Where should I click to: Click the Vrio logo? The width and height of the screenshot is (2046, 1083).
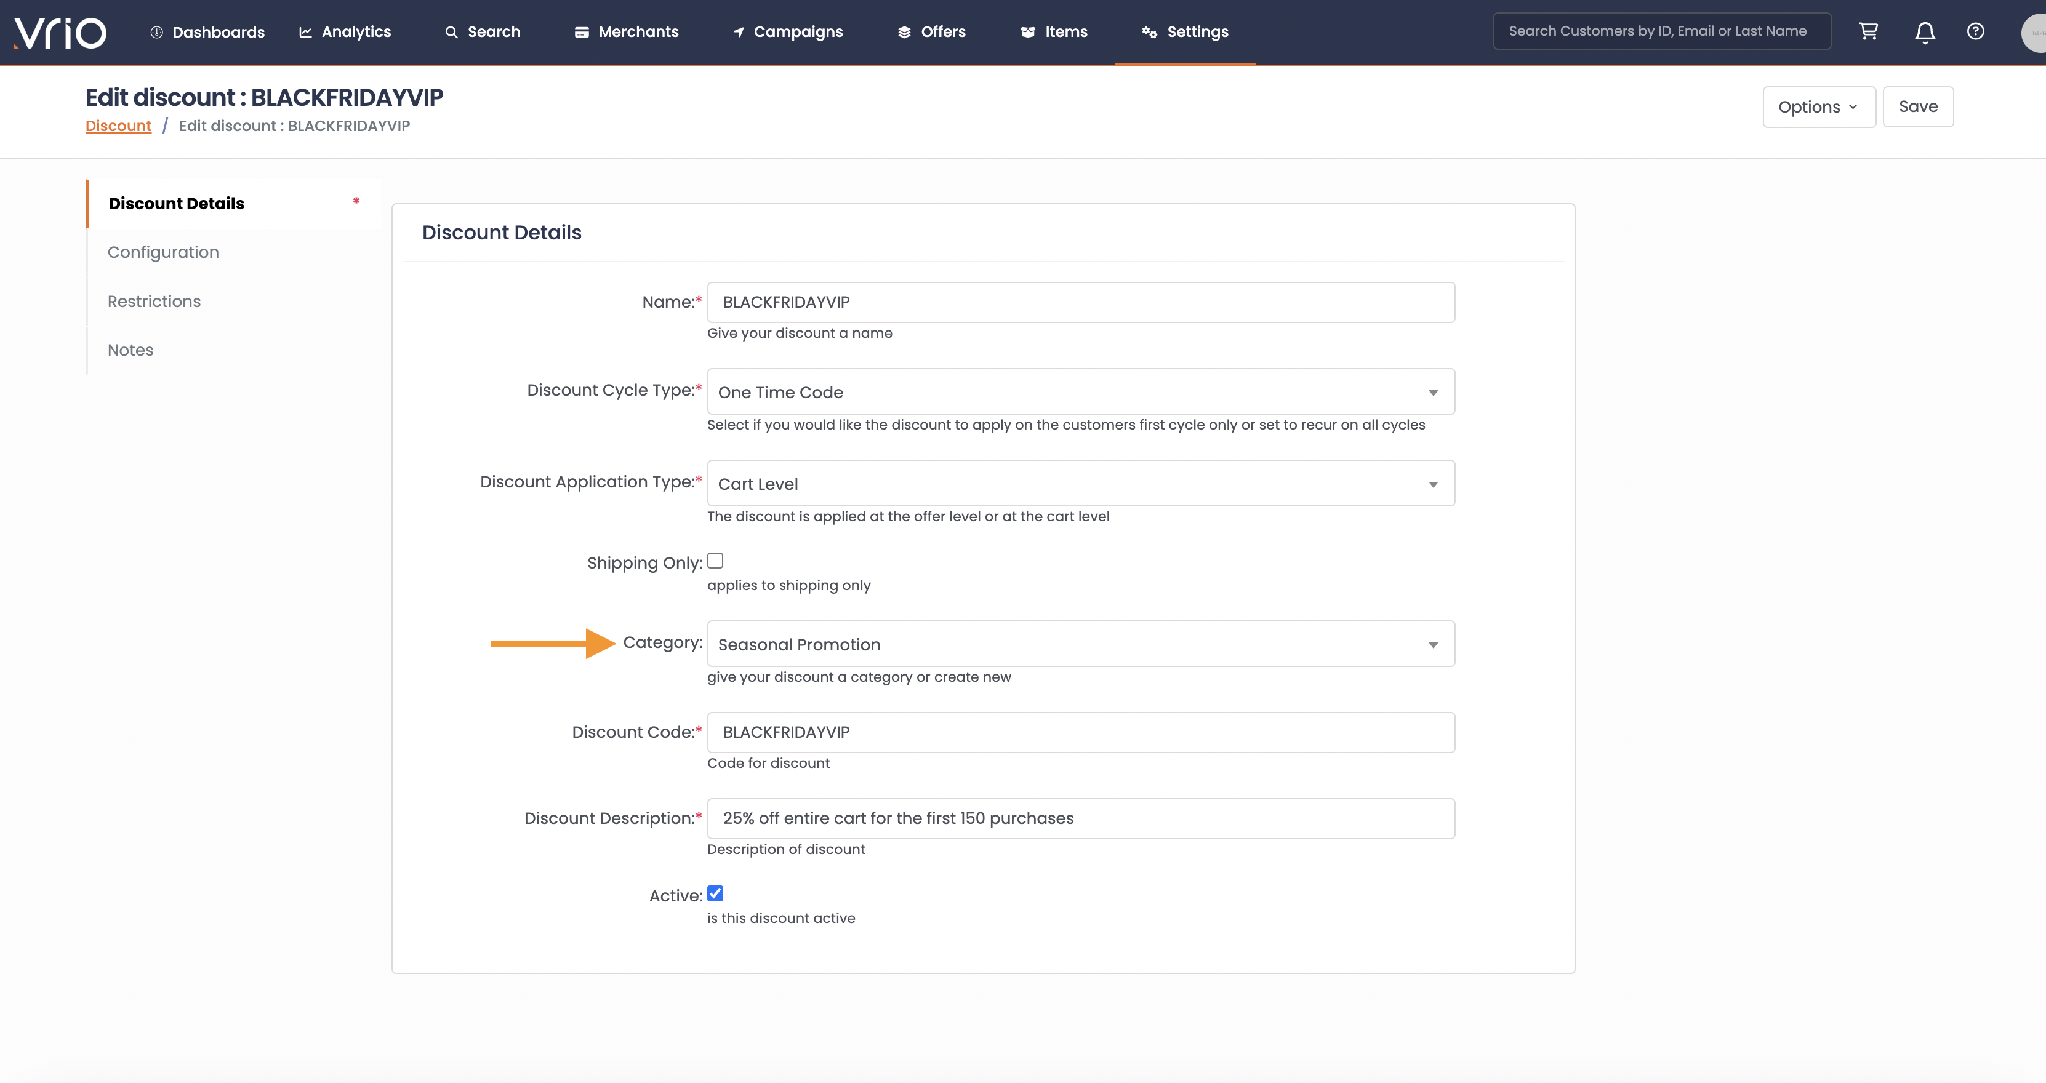tap(60, 33)
